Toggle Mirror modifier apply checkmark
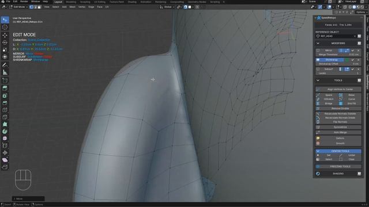This screenshot has height=207, width=369. (352, 51)
